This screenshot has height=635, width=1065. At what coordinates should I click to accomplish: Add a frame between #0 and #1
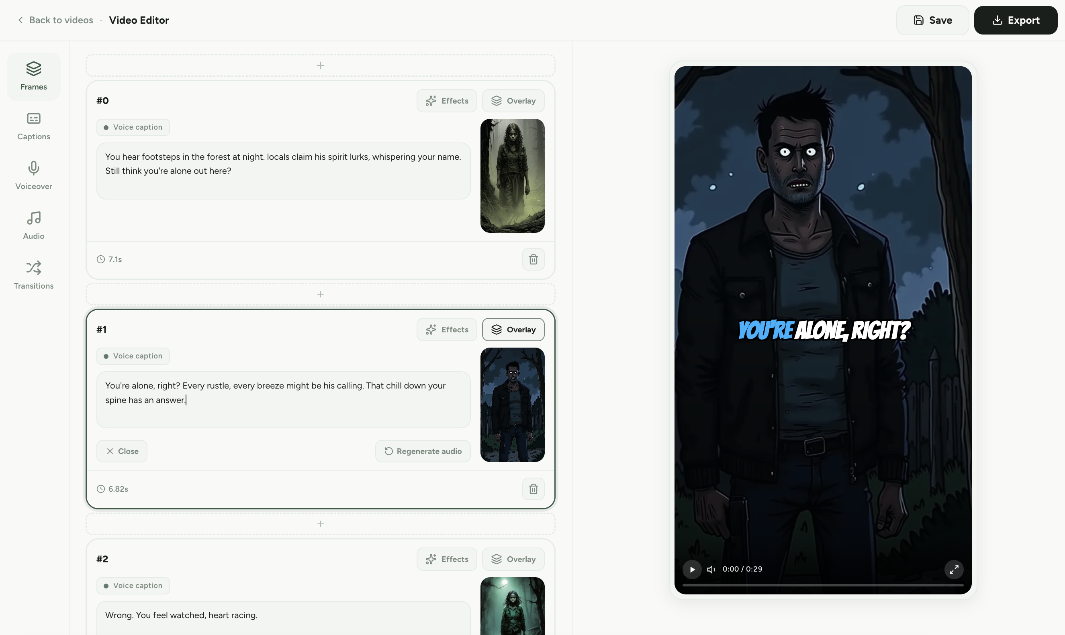point(320,294)
